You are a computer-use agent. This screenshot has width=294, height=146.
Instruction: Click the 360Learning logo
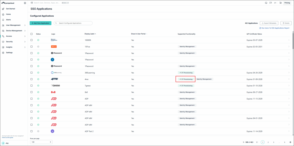[56, 73]
